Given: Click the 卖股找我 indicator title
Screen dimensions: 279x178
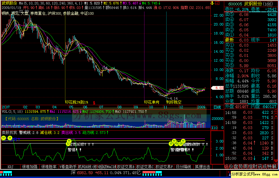Looking at the screenshot, I should 9,133.
